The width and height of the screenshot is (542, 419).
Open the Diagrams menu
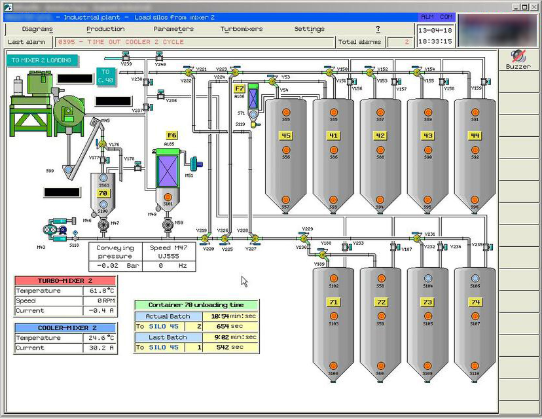[37, 29]
